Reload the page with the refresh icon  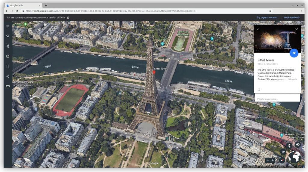pyautogui.click(x=17, y=11)
